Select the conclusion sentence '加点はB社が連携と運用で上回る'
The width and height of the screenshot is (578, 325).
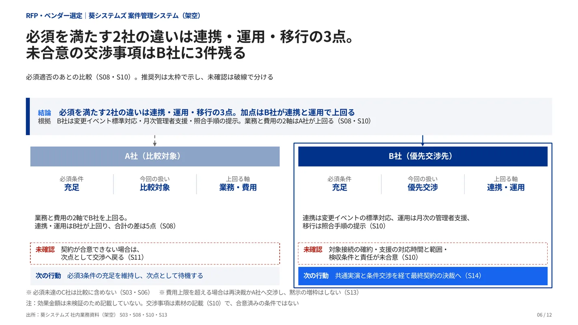(x=298, y=112)
